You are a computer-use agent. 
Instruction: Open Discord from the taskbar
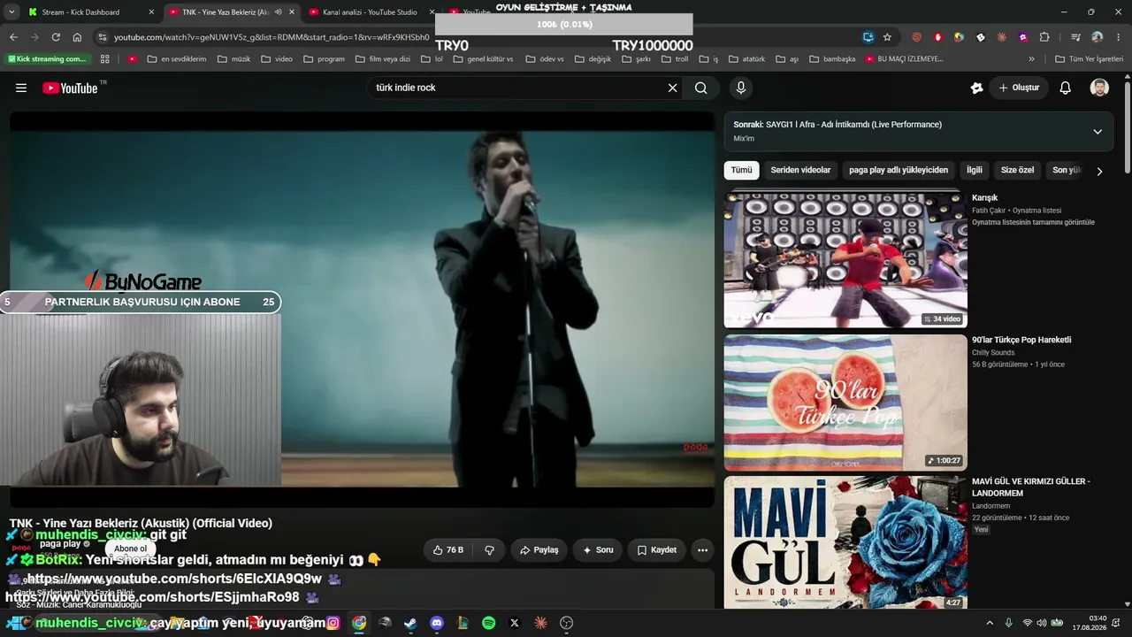coord(437,623)
